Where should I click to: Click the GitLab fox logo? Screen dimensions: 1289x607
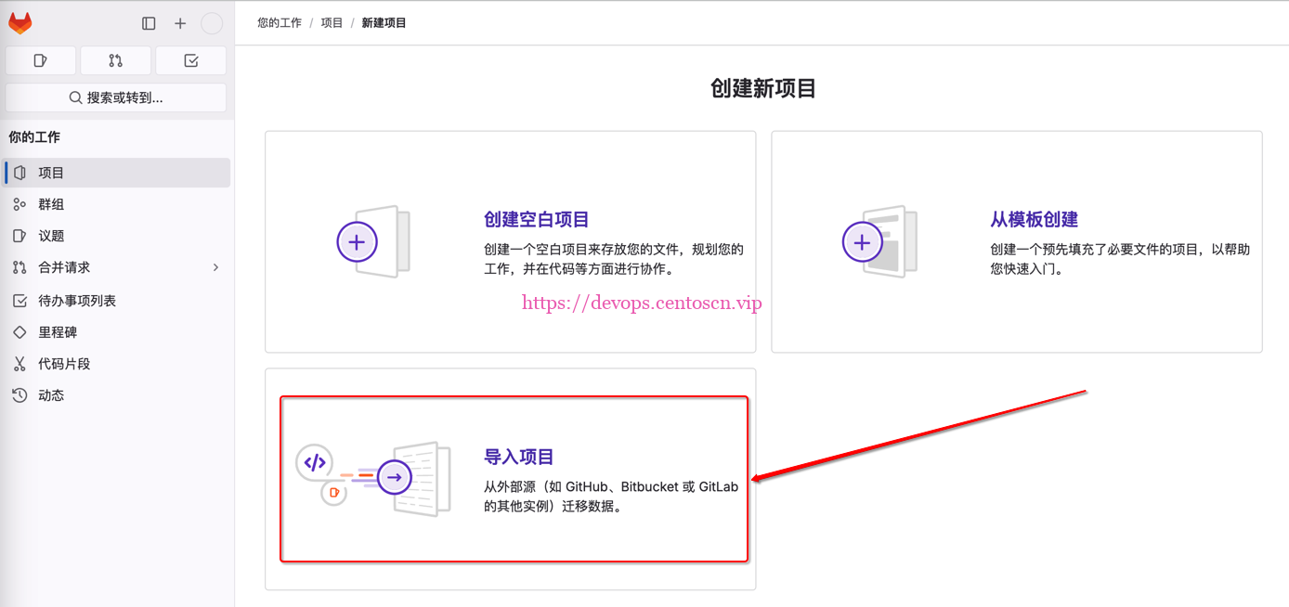click(x=20, y=23)
